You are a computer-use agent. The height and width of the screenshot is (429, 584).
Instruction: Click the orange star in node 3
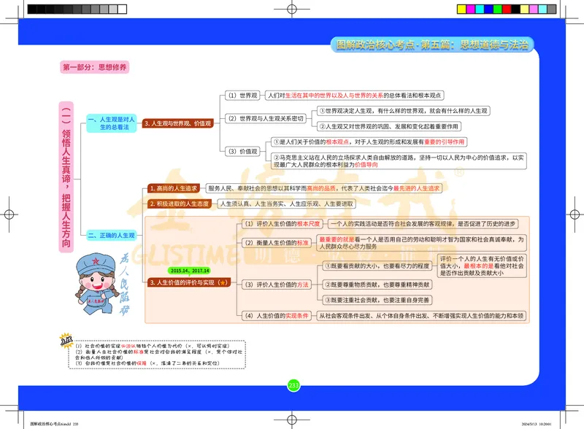pyautogui.click(x=223, y=282)
